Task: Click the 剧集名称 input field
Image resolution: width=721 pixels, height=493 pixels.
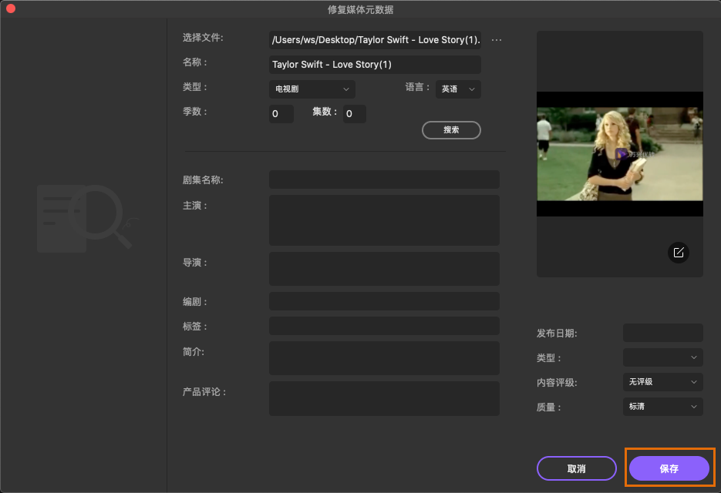Action: pyautogui.click(x=384, y=179)
